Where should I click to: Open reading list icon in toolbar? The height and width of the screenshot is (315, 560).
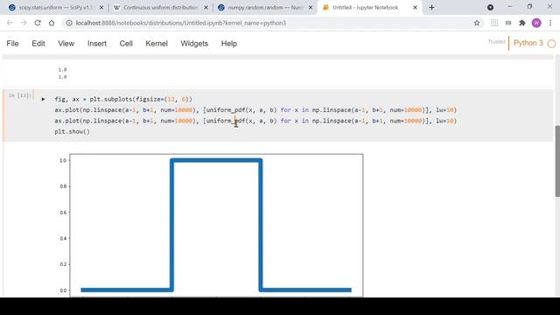[494, 23]
